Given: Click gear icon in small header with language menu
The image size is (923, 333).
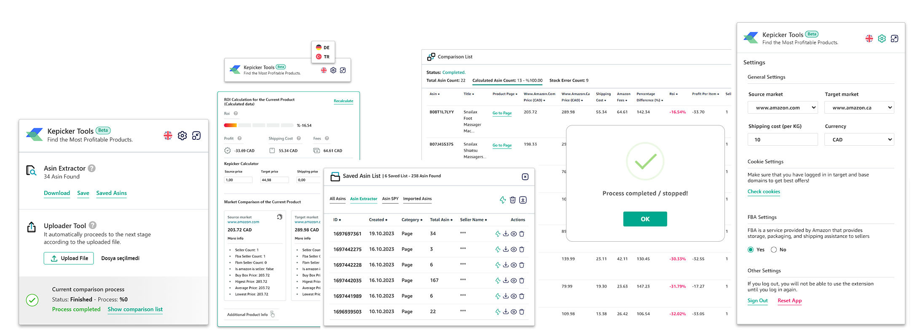Looking at the screenshot, I should click(x=333, y=70).
